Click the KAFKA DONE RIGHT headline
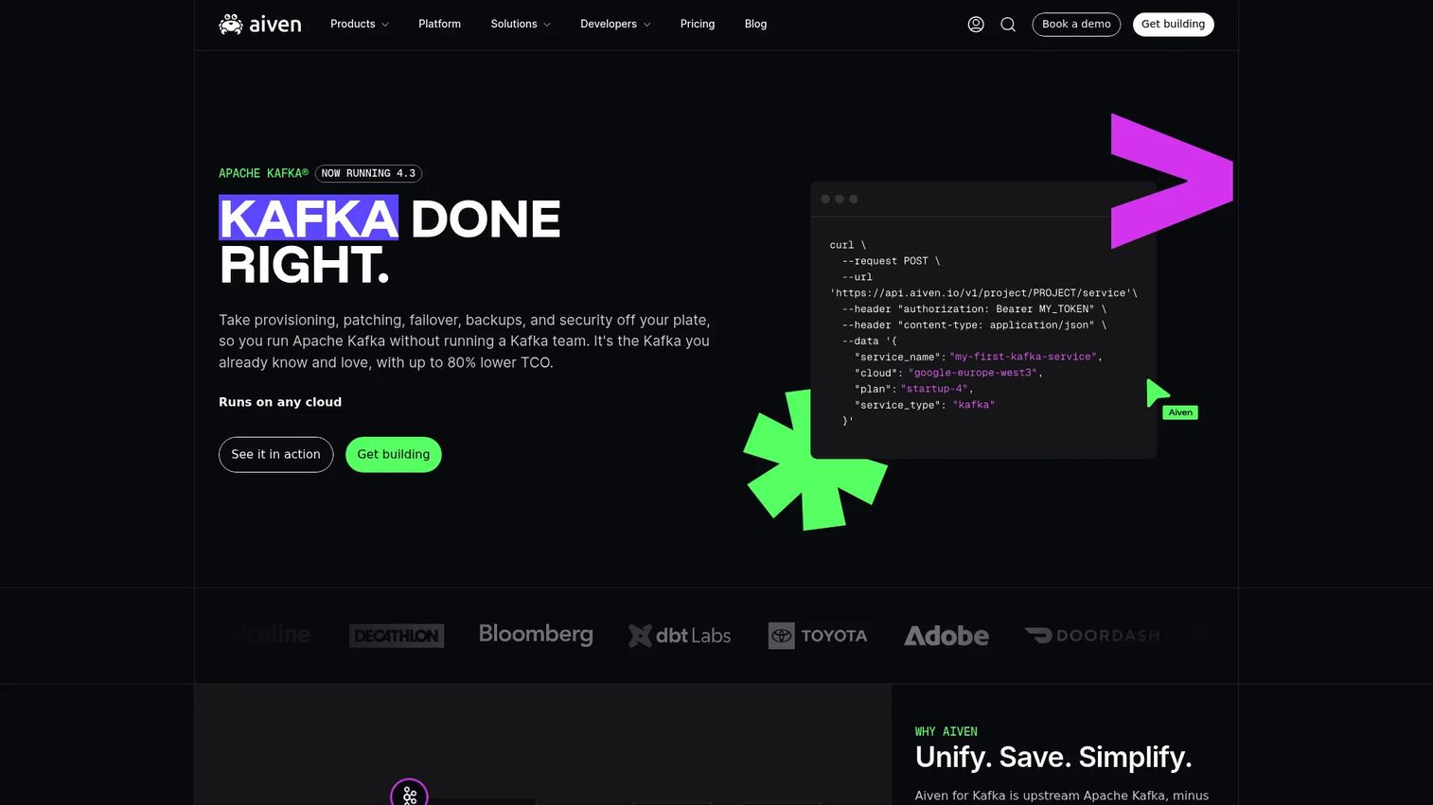 point(390,242)
